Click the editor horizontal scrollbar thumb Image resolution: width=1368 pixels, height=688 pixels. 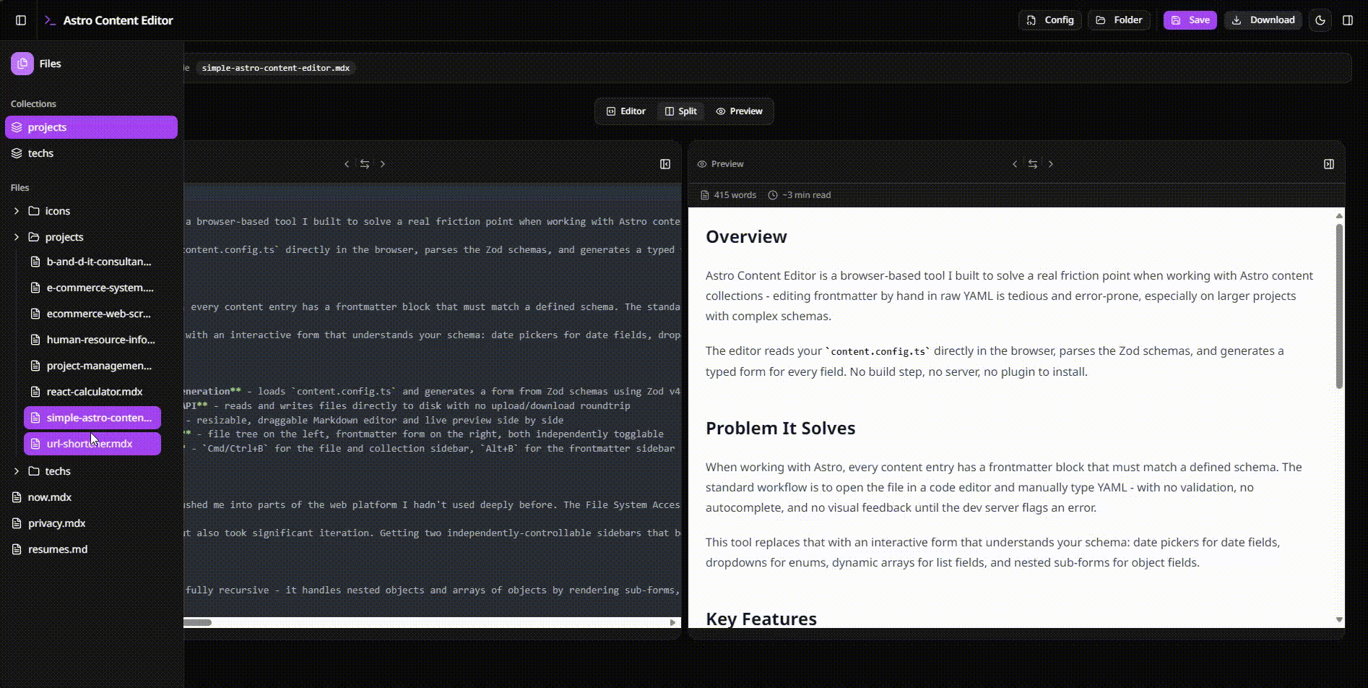(x=197, y=622)
